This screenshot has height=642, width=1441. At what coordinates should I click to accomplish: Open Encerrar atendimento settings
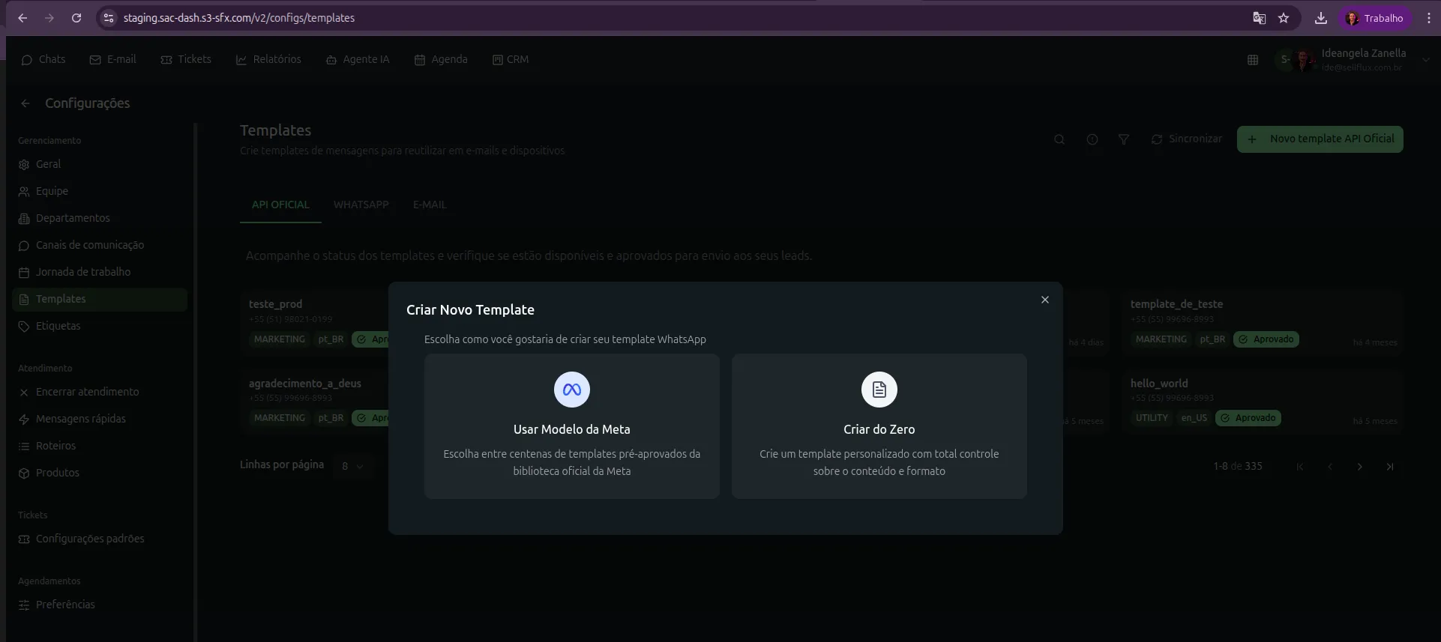[x=100, y=392]
